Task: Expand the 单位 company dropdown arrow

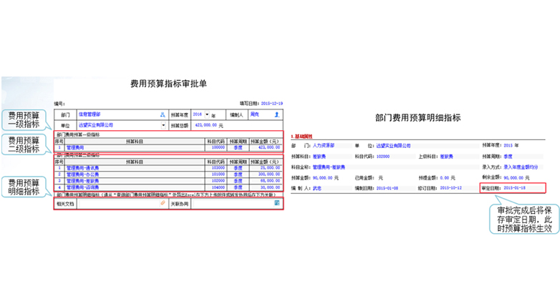Action: coord(163,124)
